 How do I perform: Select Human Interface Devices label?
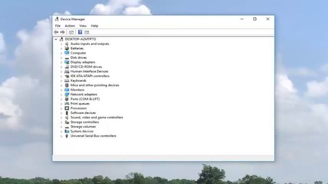(89, 72)
